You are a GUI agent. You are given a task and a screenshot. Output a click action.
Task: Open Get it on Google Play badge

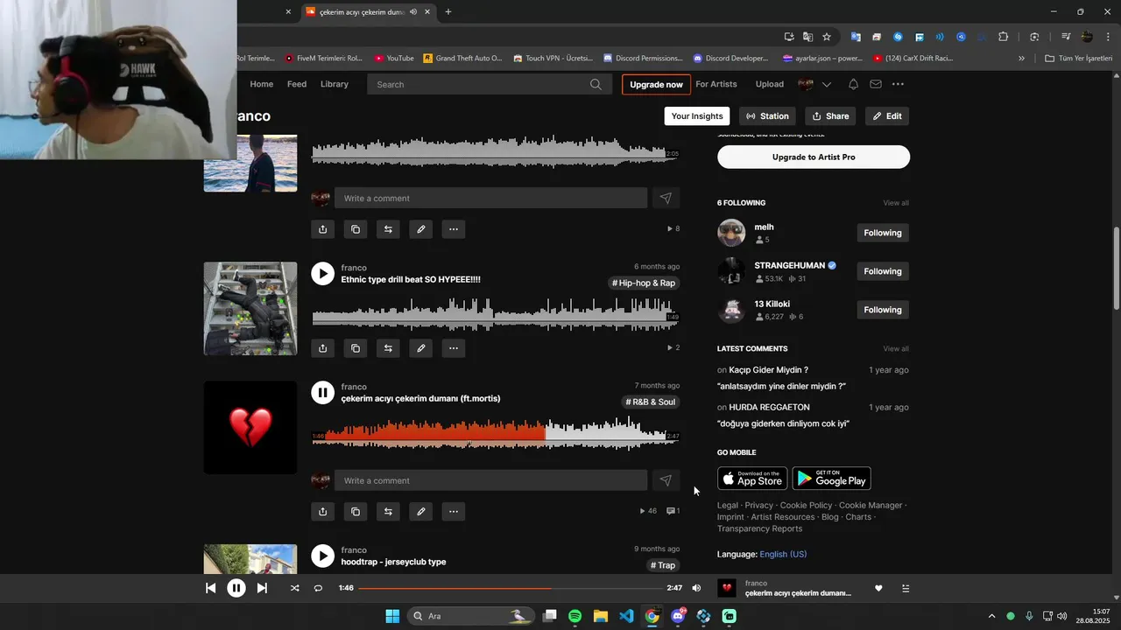pos(832,479)
